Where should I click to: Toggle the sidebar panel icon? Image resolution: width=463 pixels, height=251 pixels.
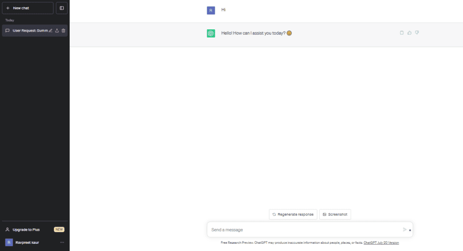tap(62, 8)
